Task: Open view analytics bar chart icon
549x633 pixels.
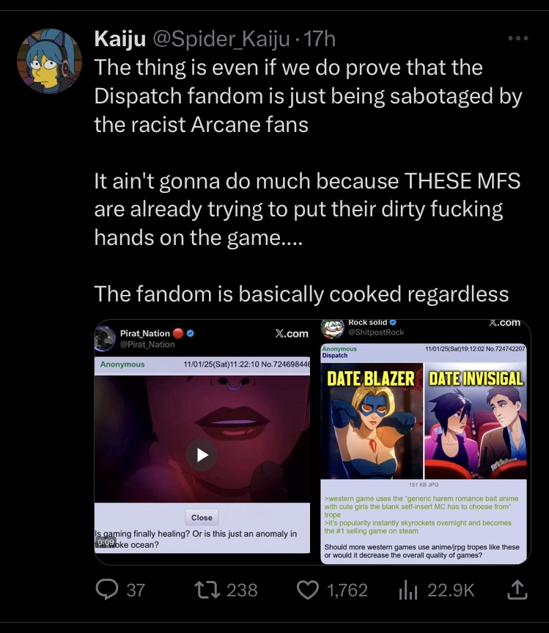Action: tap(408, 590)
